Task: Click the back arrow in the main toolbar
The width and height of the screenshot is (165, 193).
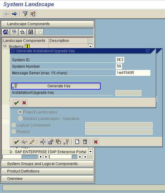Action: (x=7, y=14)
